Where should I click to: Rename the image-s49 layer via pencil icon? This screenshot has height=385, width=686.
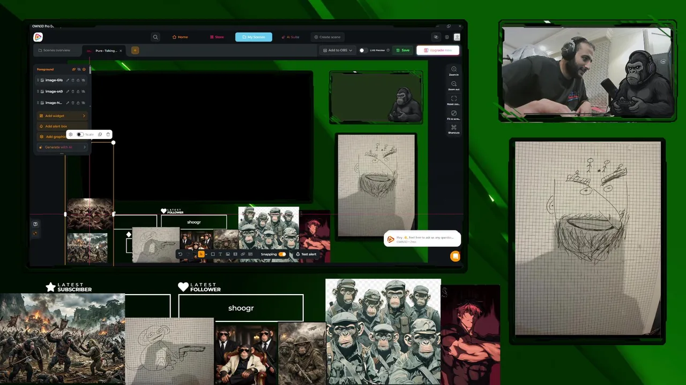click(68, 91)
